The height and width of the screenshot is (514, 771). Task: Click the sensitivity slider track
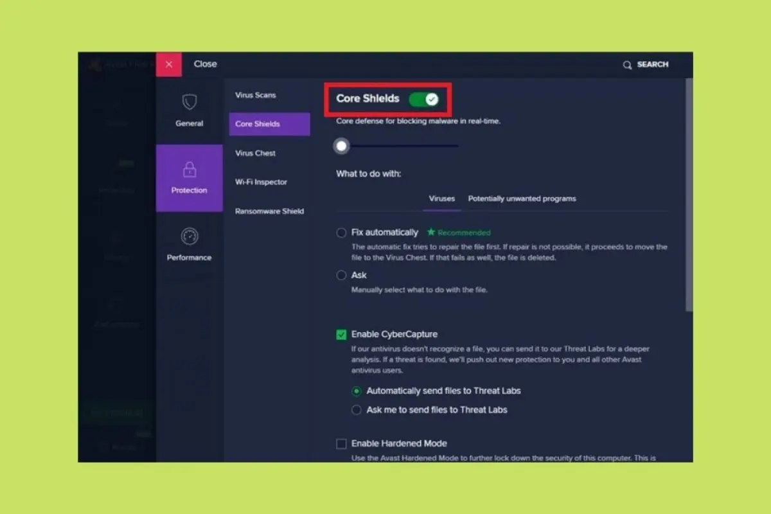pyautogui.click(x=403, y=146)
